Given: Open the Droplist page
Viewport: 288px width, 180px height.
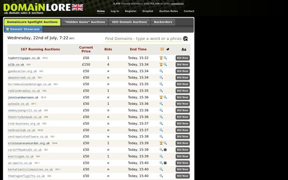Looking at the screenshot, I should click(148, 11).
